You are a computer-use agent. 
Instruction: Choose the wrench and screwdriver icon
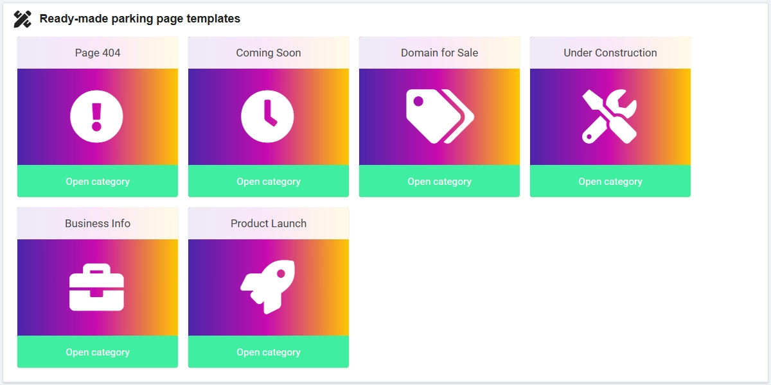[x=610, y=116]
